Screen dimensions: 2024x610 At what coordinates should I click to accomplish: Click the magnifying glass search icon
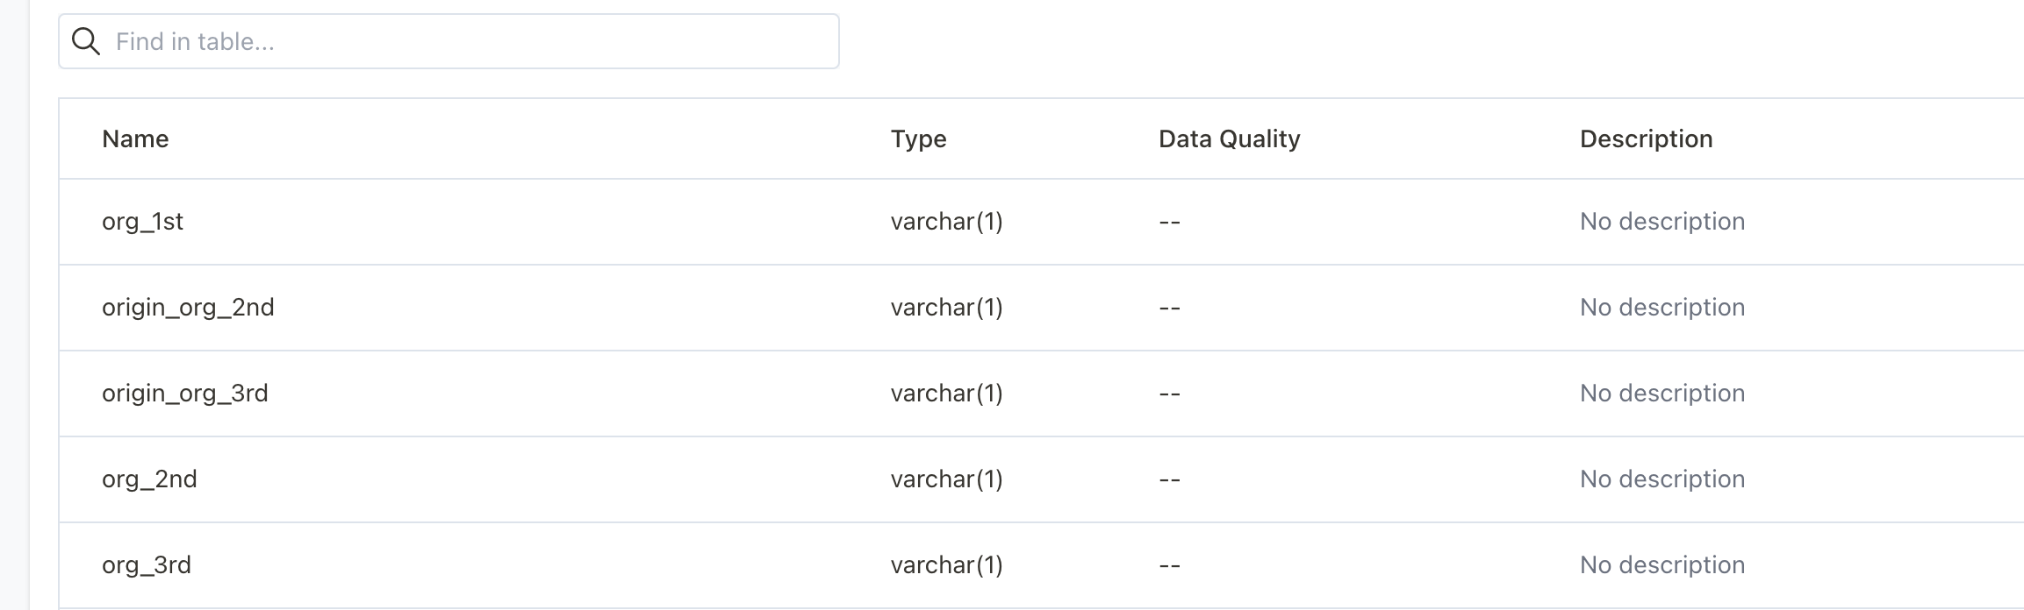tap(87, 40)
